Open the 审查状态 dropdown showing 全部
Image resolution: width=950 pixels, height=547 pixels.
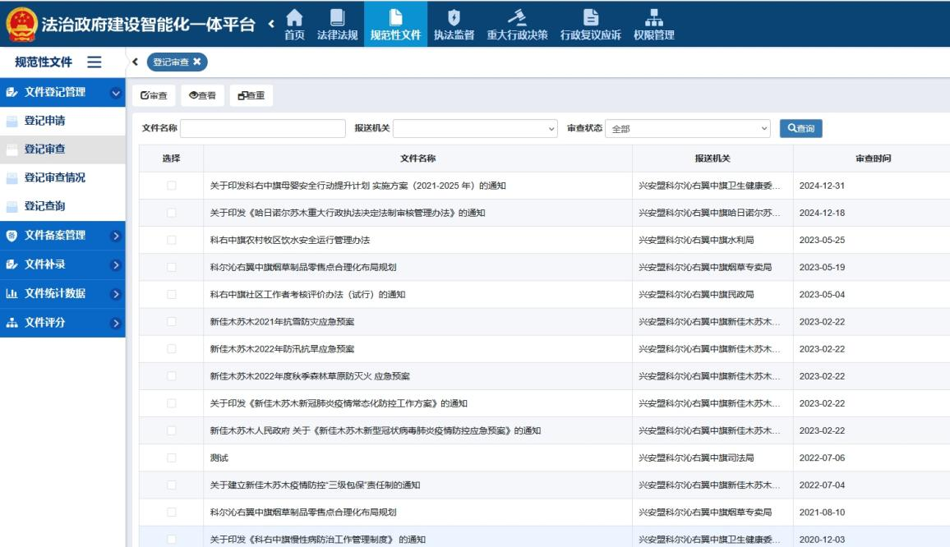689,129
